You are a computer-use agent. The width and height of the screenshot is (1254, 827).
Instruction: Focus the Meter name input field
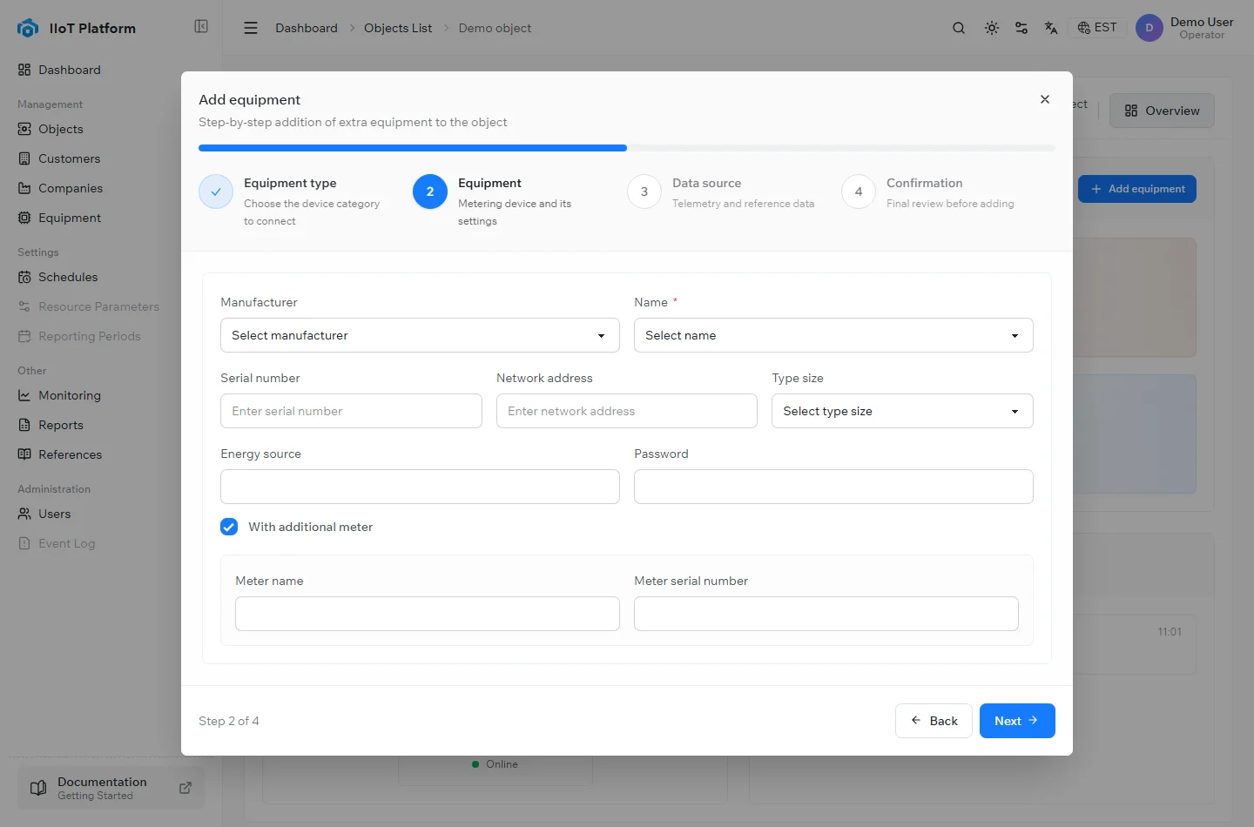[x=428, y=614]
